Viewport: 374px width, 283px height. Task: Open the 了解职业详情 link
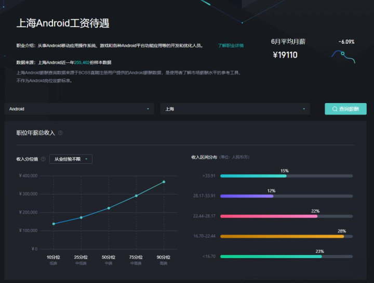231,46
